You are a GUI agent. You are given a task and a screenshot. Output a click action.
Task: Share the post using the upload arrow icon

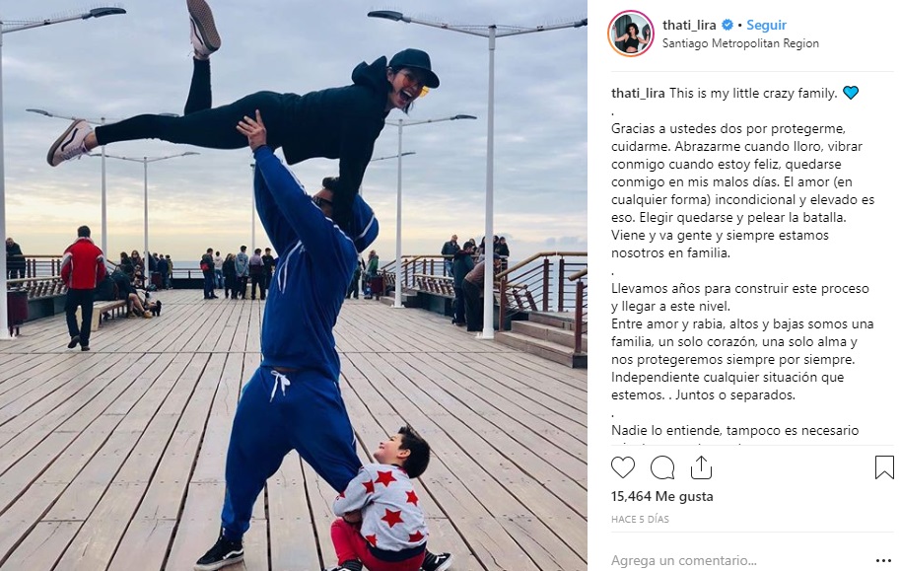click(701, 467)
